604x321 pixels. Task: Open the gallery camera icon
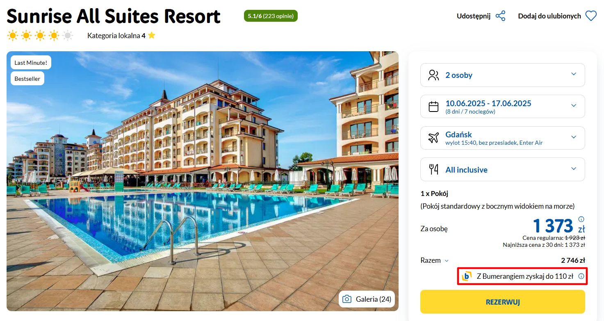click(x=347, y=299)
